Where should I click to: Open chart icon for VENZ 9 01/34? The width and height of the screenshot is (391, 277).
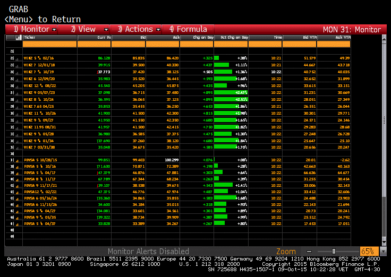coord(18,142)
